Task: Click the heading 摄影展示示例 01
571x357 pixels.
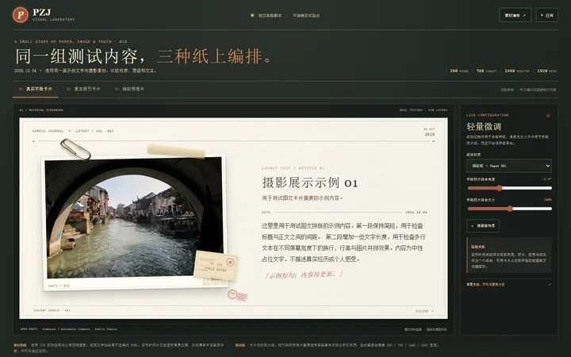Action: coord(309,182)
